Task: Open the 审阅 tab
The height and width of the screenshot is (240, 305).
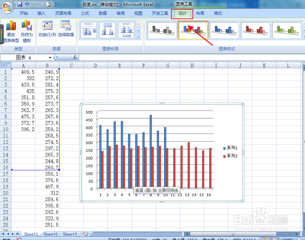Action: [x=121, y=13]
